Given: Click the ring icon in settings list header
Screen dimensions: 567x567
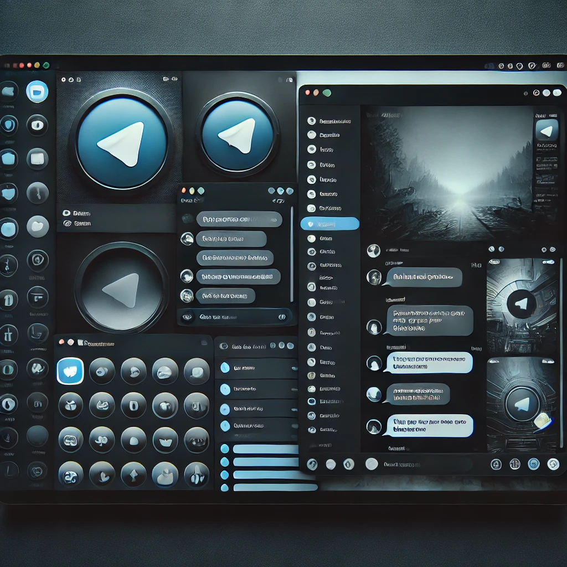Looking at the screenshot, I should click(x=224, y=346).
